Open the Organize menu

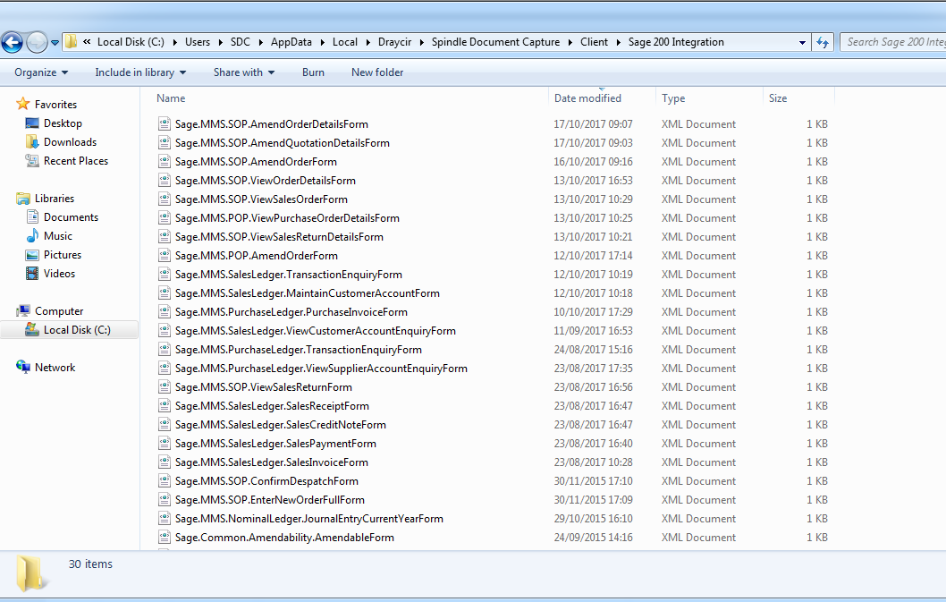[41, 72]
